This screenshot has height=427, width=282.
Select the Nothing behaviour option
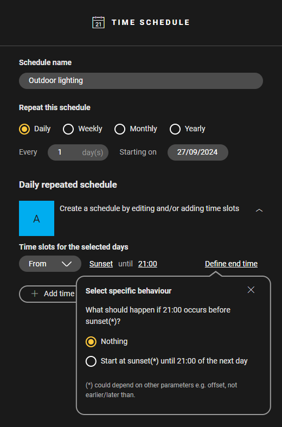click(91, 342)
